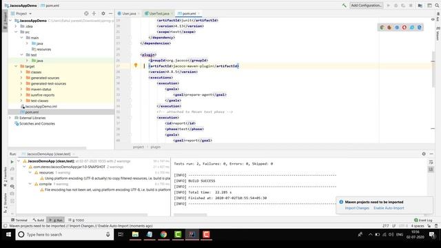Click the Type here to search box
The height and width of the screenshot is (248, 441).
pos(65,234)
